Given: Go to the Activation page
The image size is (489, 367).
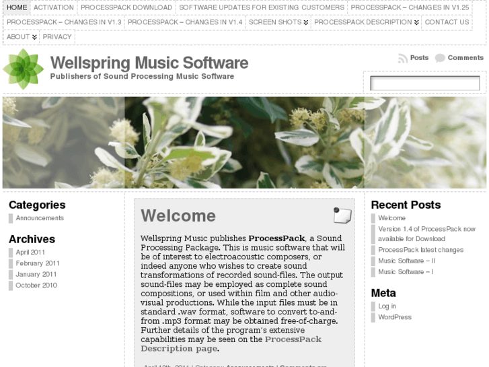Looking at the screenshot, I should 54,7.
